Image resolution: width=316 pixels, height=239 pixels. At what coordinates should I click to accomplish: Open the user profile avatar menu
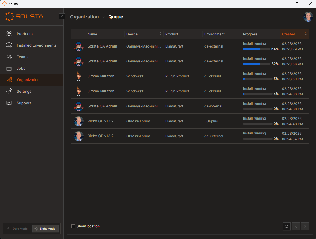[308, 17]
